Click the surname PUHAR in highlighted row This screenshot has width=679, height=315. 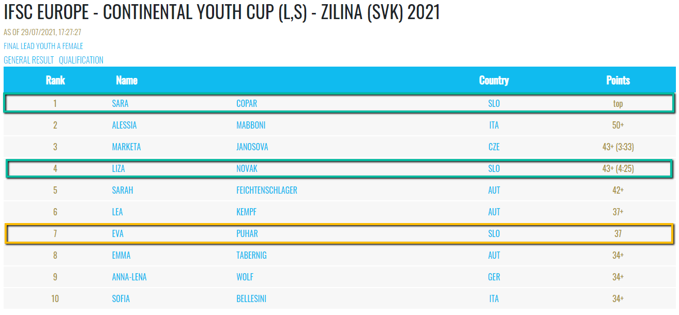click(247, 233)
